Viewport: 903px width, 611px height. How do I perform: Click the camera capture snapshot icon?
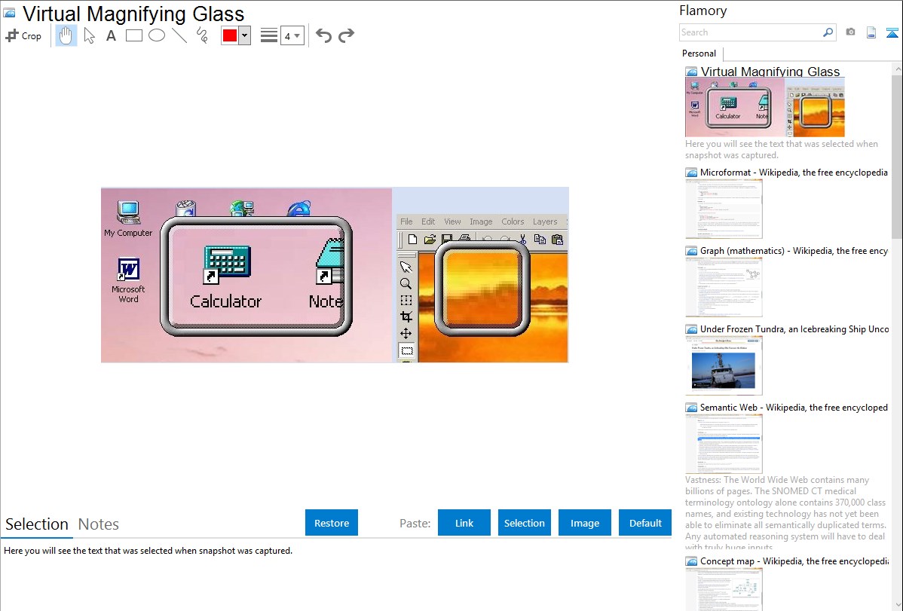850,32
